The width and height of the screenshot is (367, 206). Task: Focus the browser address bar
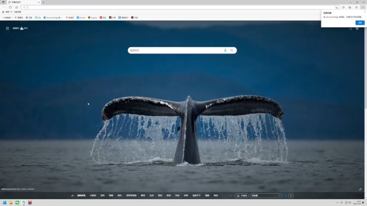pyautogui.click(x=180, y=7)
